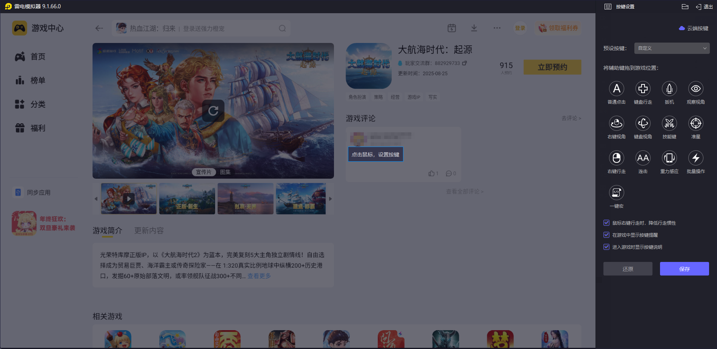The height and width of the screenshot is (349, 717).
Task: Like the game review thumbs-up
Action: [431, 173]
